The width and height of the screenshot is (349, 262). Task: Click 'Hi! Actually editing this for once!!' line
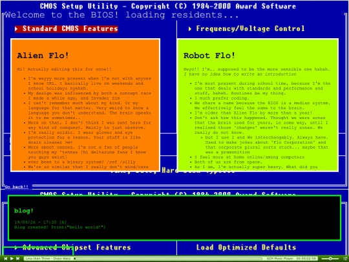(65, 69)
